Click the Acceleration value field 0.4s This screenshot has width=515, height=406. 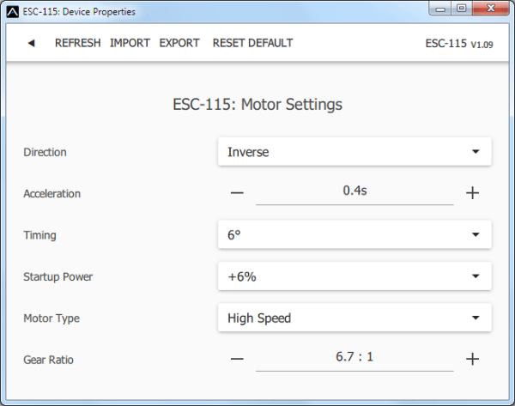point(354,191)
